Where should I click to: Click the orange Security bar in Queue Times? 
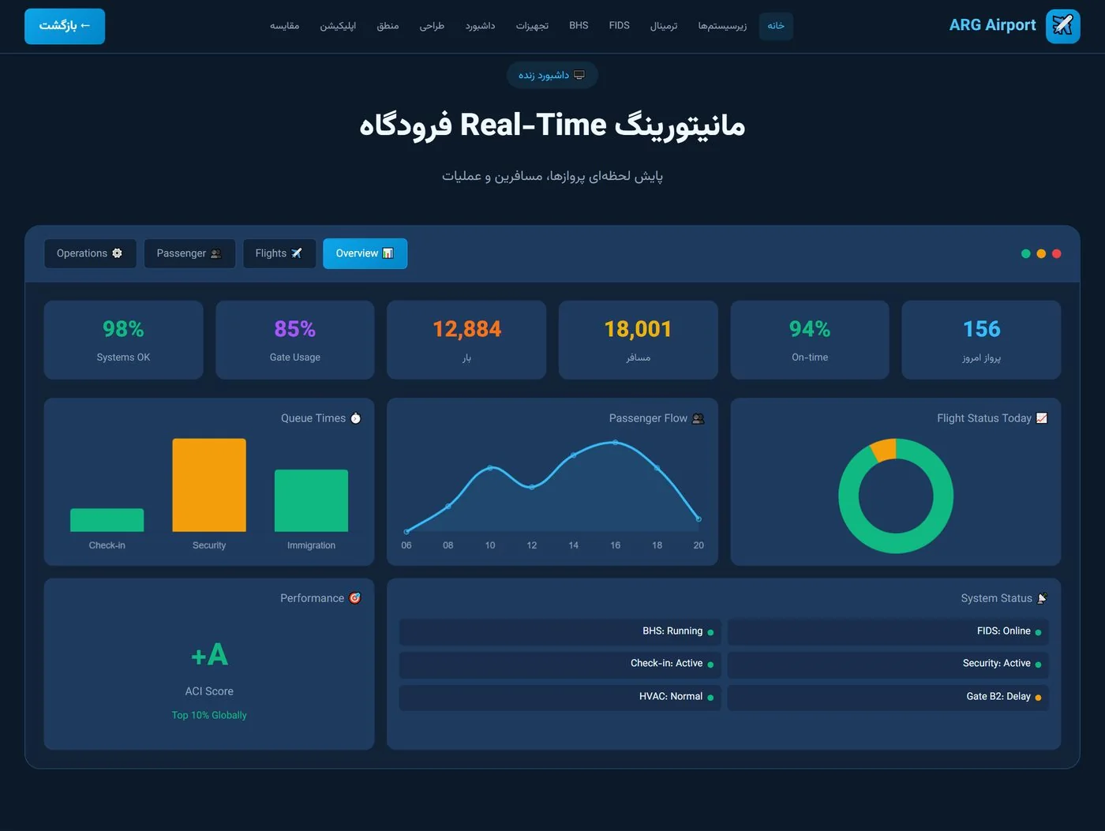pos(209,485)
